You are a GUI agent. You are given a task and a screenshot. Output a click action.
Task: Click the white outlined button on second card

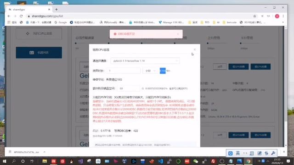click(220, 135)
